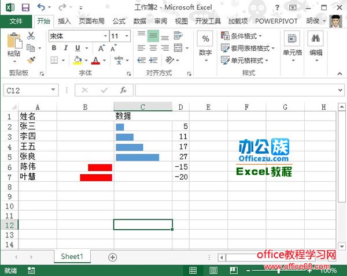Decrease indent in alignment group

(142, 60)
